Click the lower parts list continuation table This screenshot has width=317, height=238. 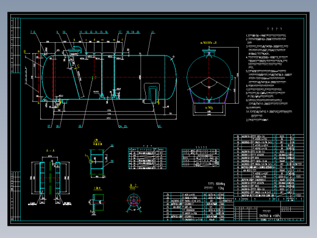[x=199, y=206]
